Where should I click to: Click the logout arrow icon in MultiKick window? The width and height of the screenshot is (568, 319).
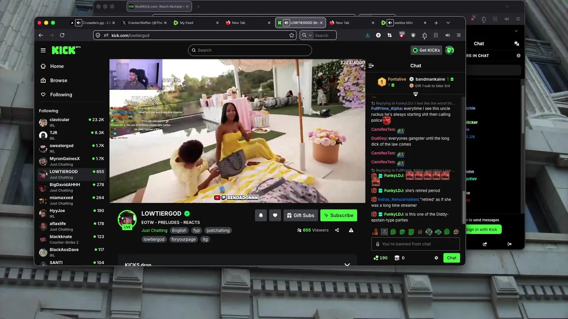point(509,244)
